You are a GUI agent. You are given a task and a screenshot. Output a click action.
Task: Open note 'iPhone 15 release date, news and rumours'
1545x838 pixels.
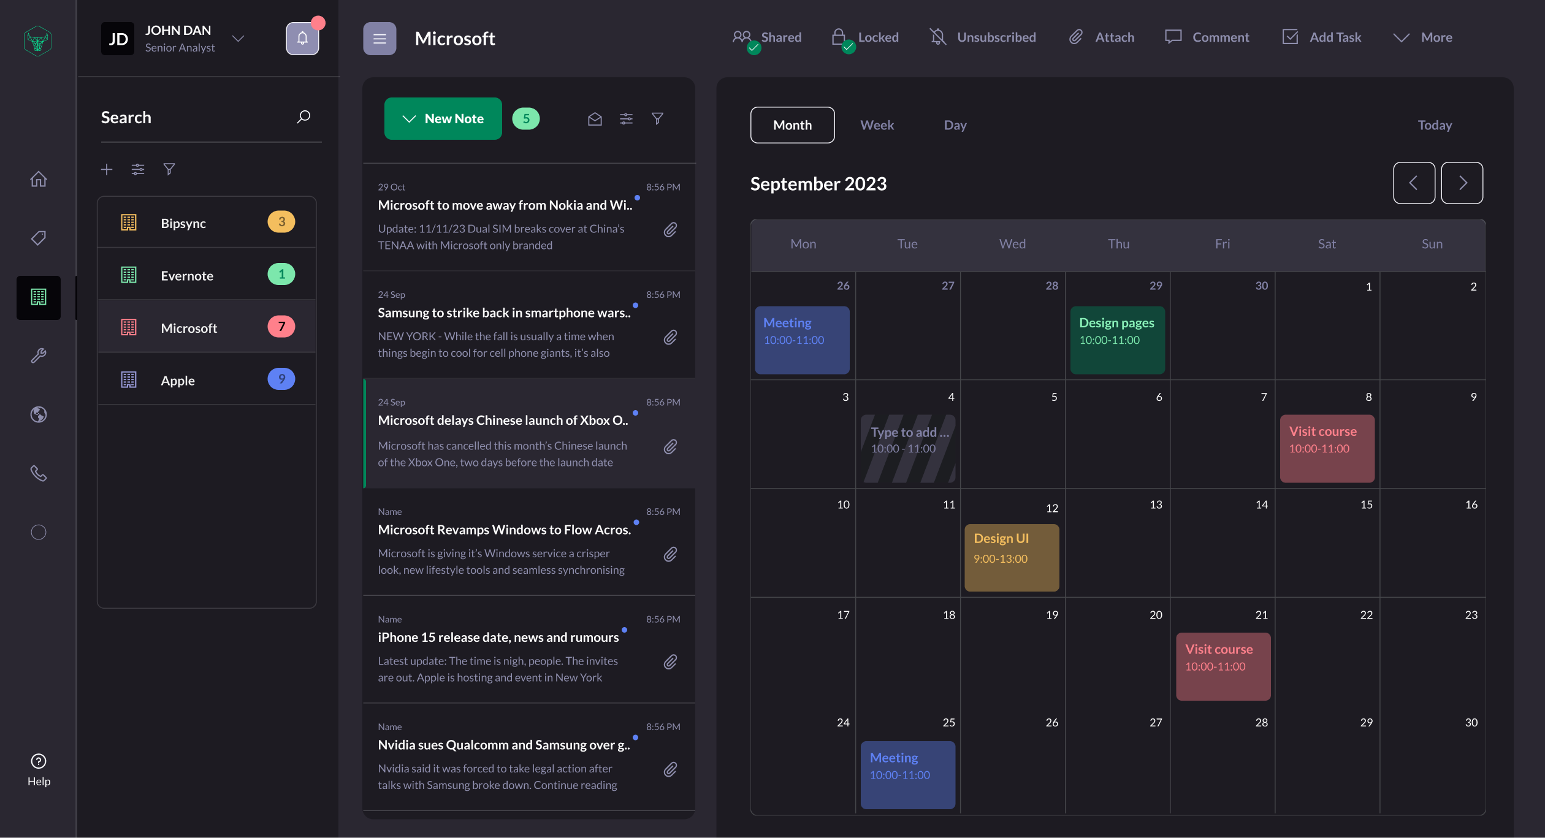[x=529, y=649]
